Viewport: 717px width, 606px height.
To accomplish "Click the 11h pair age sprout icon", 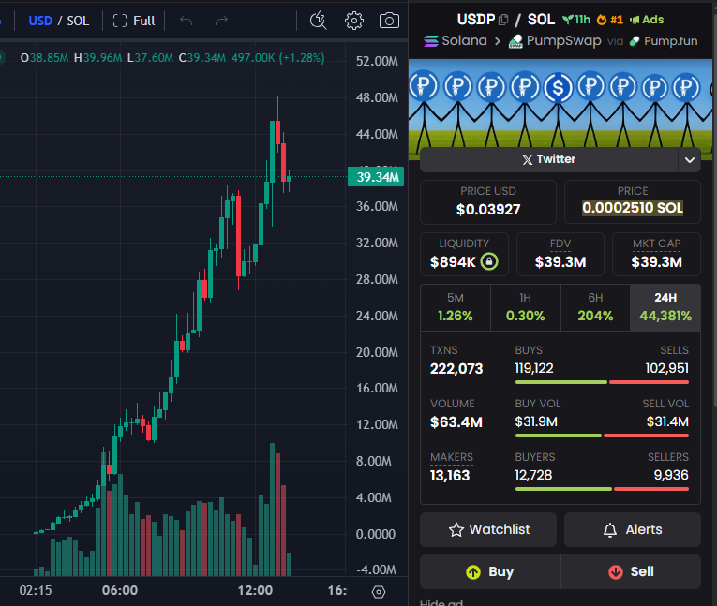I will (x=576, y=20).
